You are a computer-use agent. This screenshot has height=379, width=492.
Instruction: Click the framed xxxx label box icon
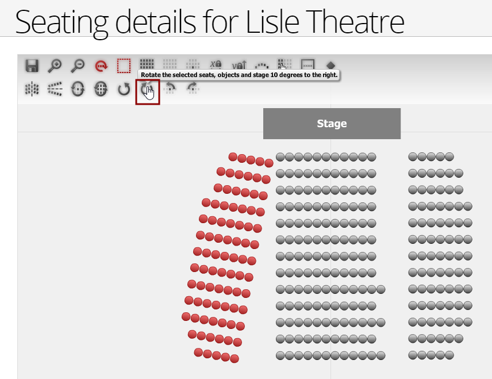coord(307,64)
